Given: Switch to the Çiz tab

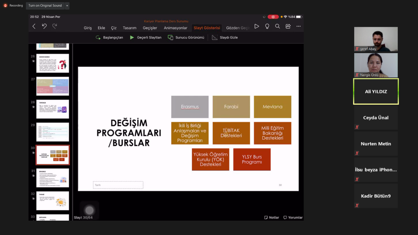Looking at the screenshot, I should (x=114, y=28).
